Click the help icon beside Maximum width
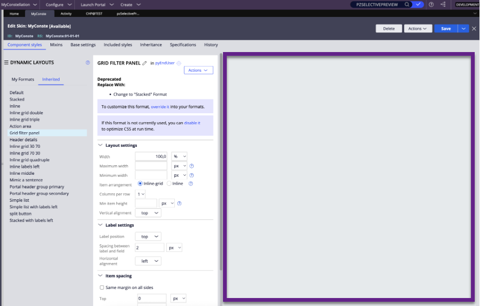Viewport: 480px width, 306px height. pos(192,166)
